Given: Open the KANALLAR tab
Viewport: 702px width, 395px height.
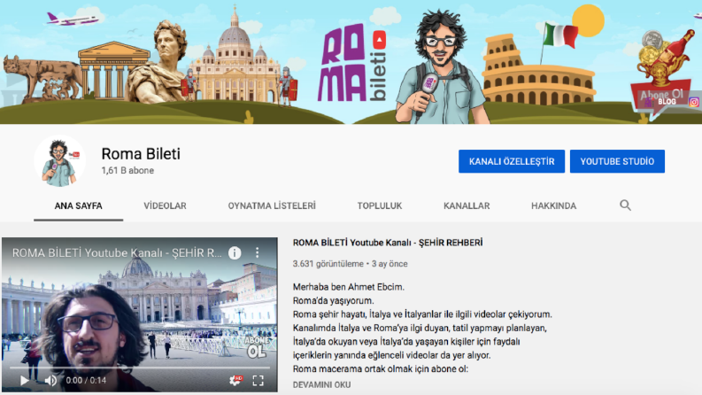Looking at the screenshot, I should tap(467, 206).
